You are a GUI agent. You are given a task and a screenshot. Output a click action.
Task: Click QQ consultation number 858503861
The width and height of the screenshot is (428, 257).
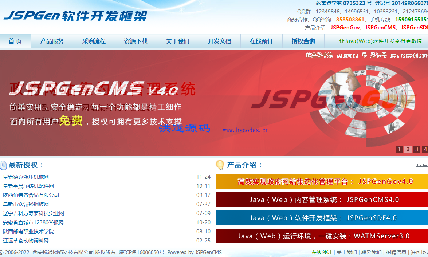(350, 20)
